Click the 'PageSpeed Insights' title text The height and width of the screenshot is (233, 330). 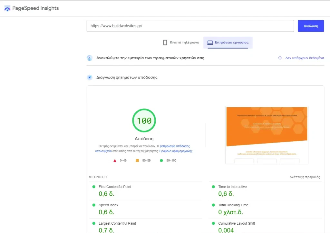click(x=35, y=8)
